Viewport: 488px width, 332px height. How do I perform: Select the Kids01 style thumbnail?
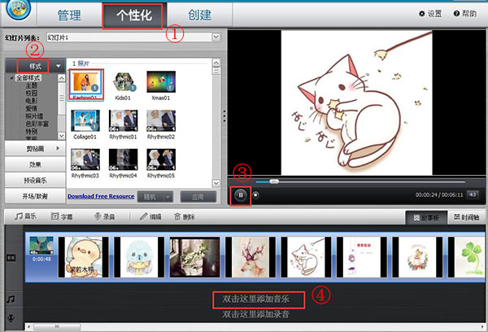124,85
